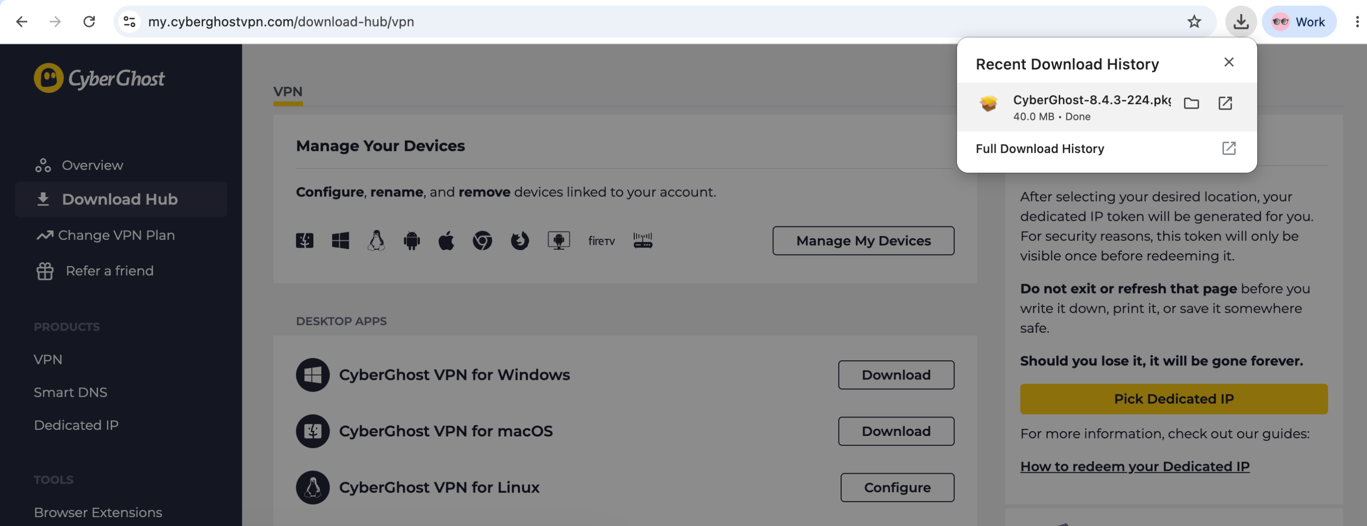Click the Linux logo beside CyberGhost VPN for Linux
Viewport: 1367px width, 526px height.
312,487
